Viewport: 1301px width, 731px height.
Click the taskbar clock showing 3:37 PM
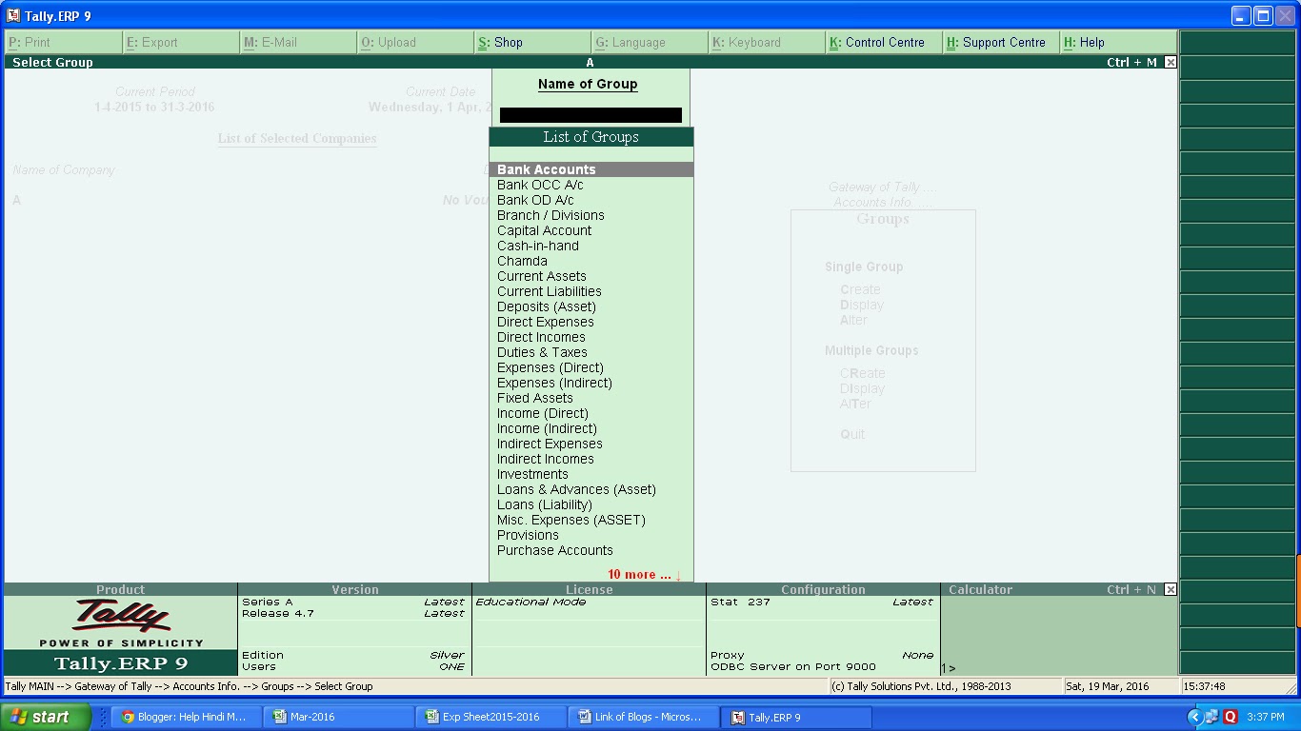pyautogui.click(x=1266, y=717)
